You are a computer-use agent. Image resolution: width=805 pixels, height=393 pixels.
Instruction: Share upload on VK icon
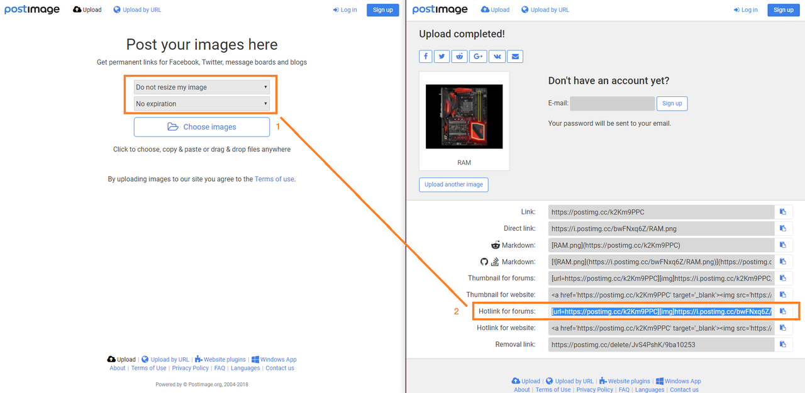(497, 57)
